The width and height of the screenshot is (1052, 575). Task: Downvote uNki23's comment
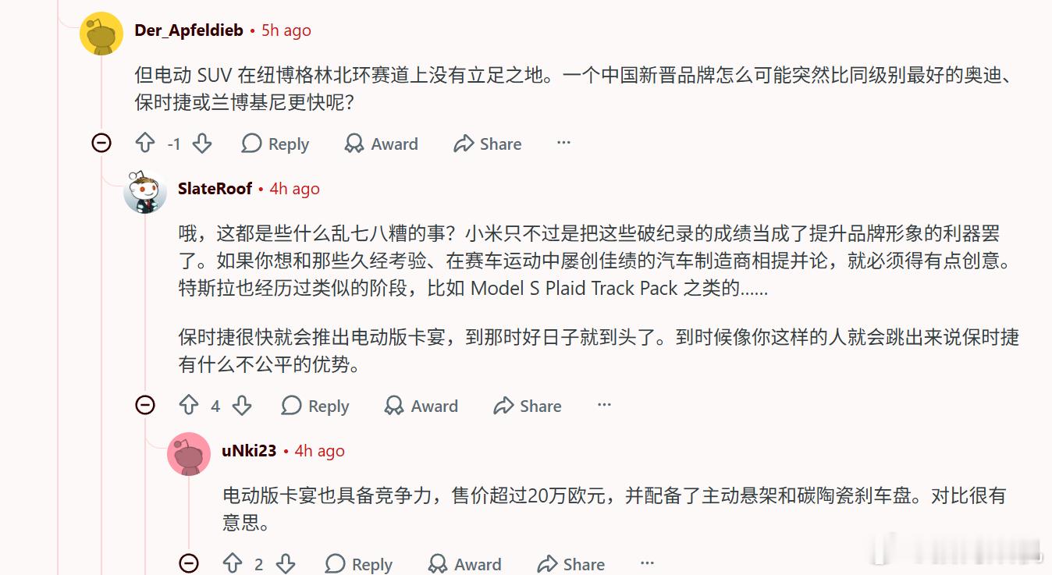point(286,564)
